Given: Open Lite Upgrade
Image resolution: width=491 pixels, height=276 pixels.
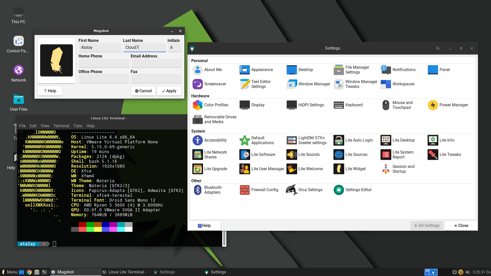Looking at the screenshot, I should coord(210,169).
